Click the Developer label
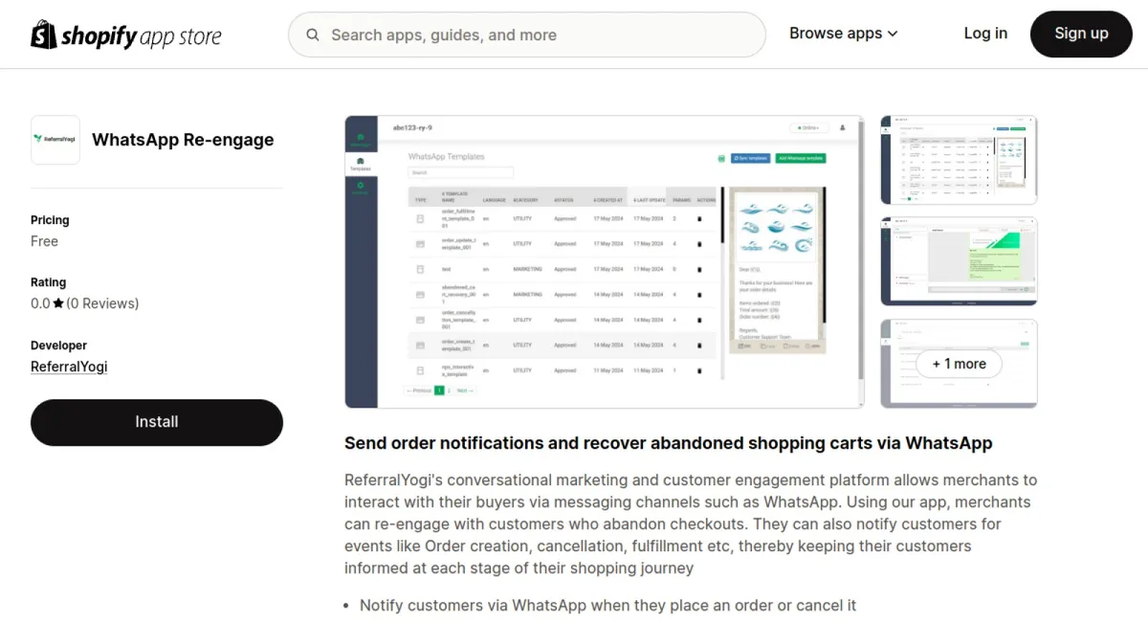This screenshot has height=622, width=1148. [x=58, y=345]
